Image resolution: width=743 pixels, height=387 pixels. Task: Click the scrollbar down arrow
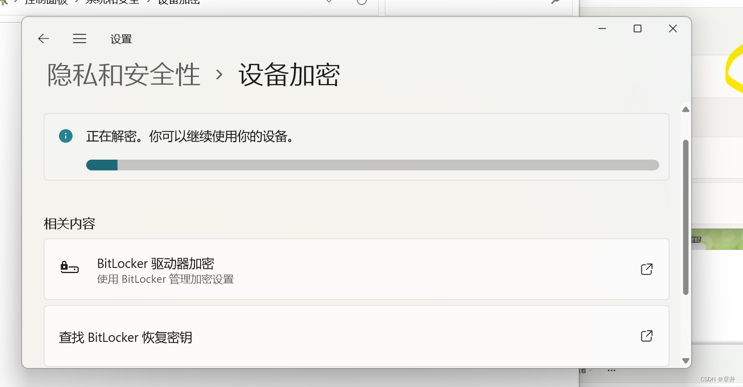click(686, 360)
